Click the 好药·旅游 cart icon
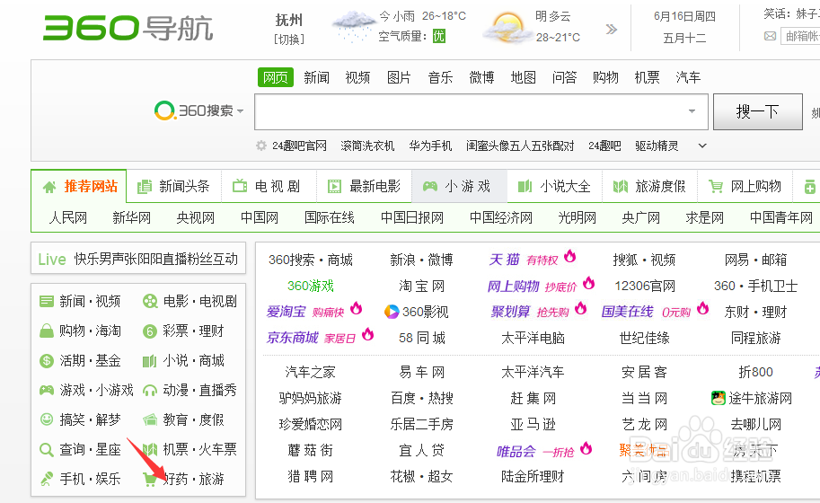This screenshot has width=820, height=503. (150, 480)
